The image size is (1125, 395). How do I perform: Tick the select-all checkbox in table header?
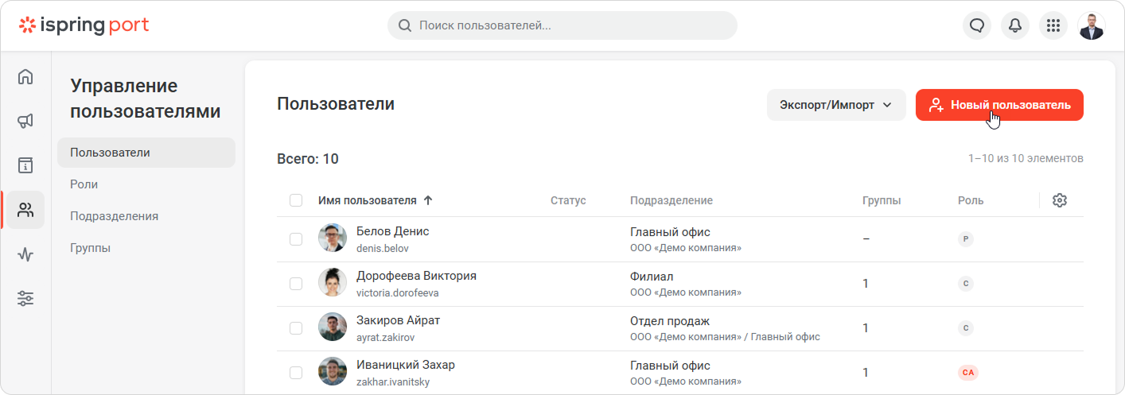coord(296,200)
